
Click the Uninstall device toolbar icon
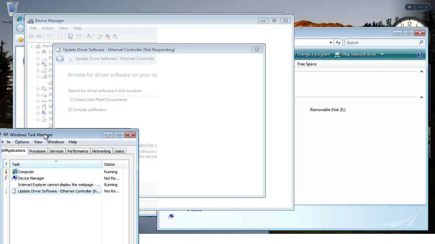click(107, 37)
